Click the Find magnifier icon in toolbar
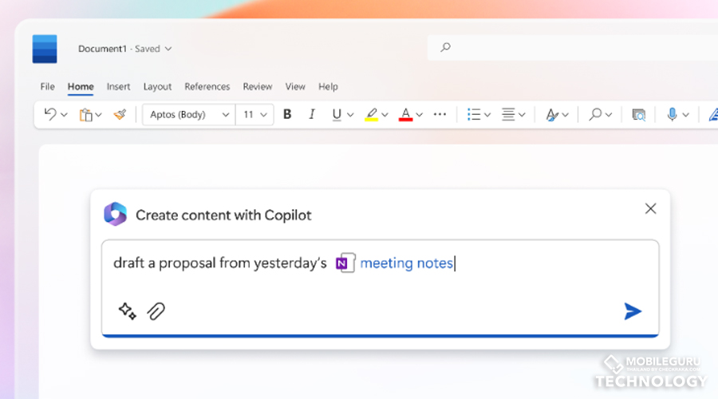718x399 pixels. 595,114
